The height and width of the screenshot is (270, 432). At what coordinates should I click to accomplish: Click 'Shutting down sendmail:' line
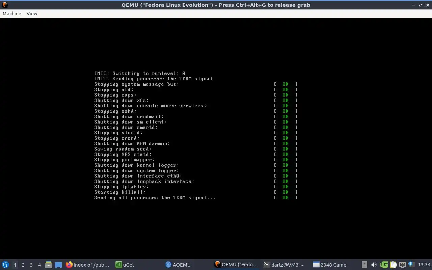pyautogui.click(x=129, y=116)
